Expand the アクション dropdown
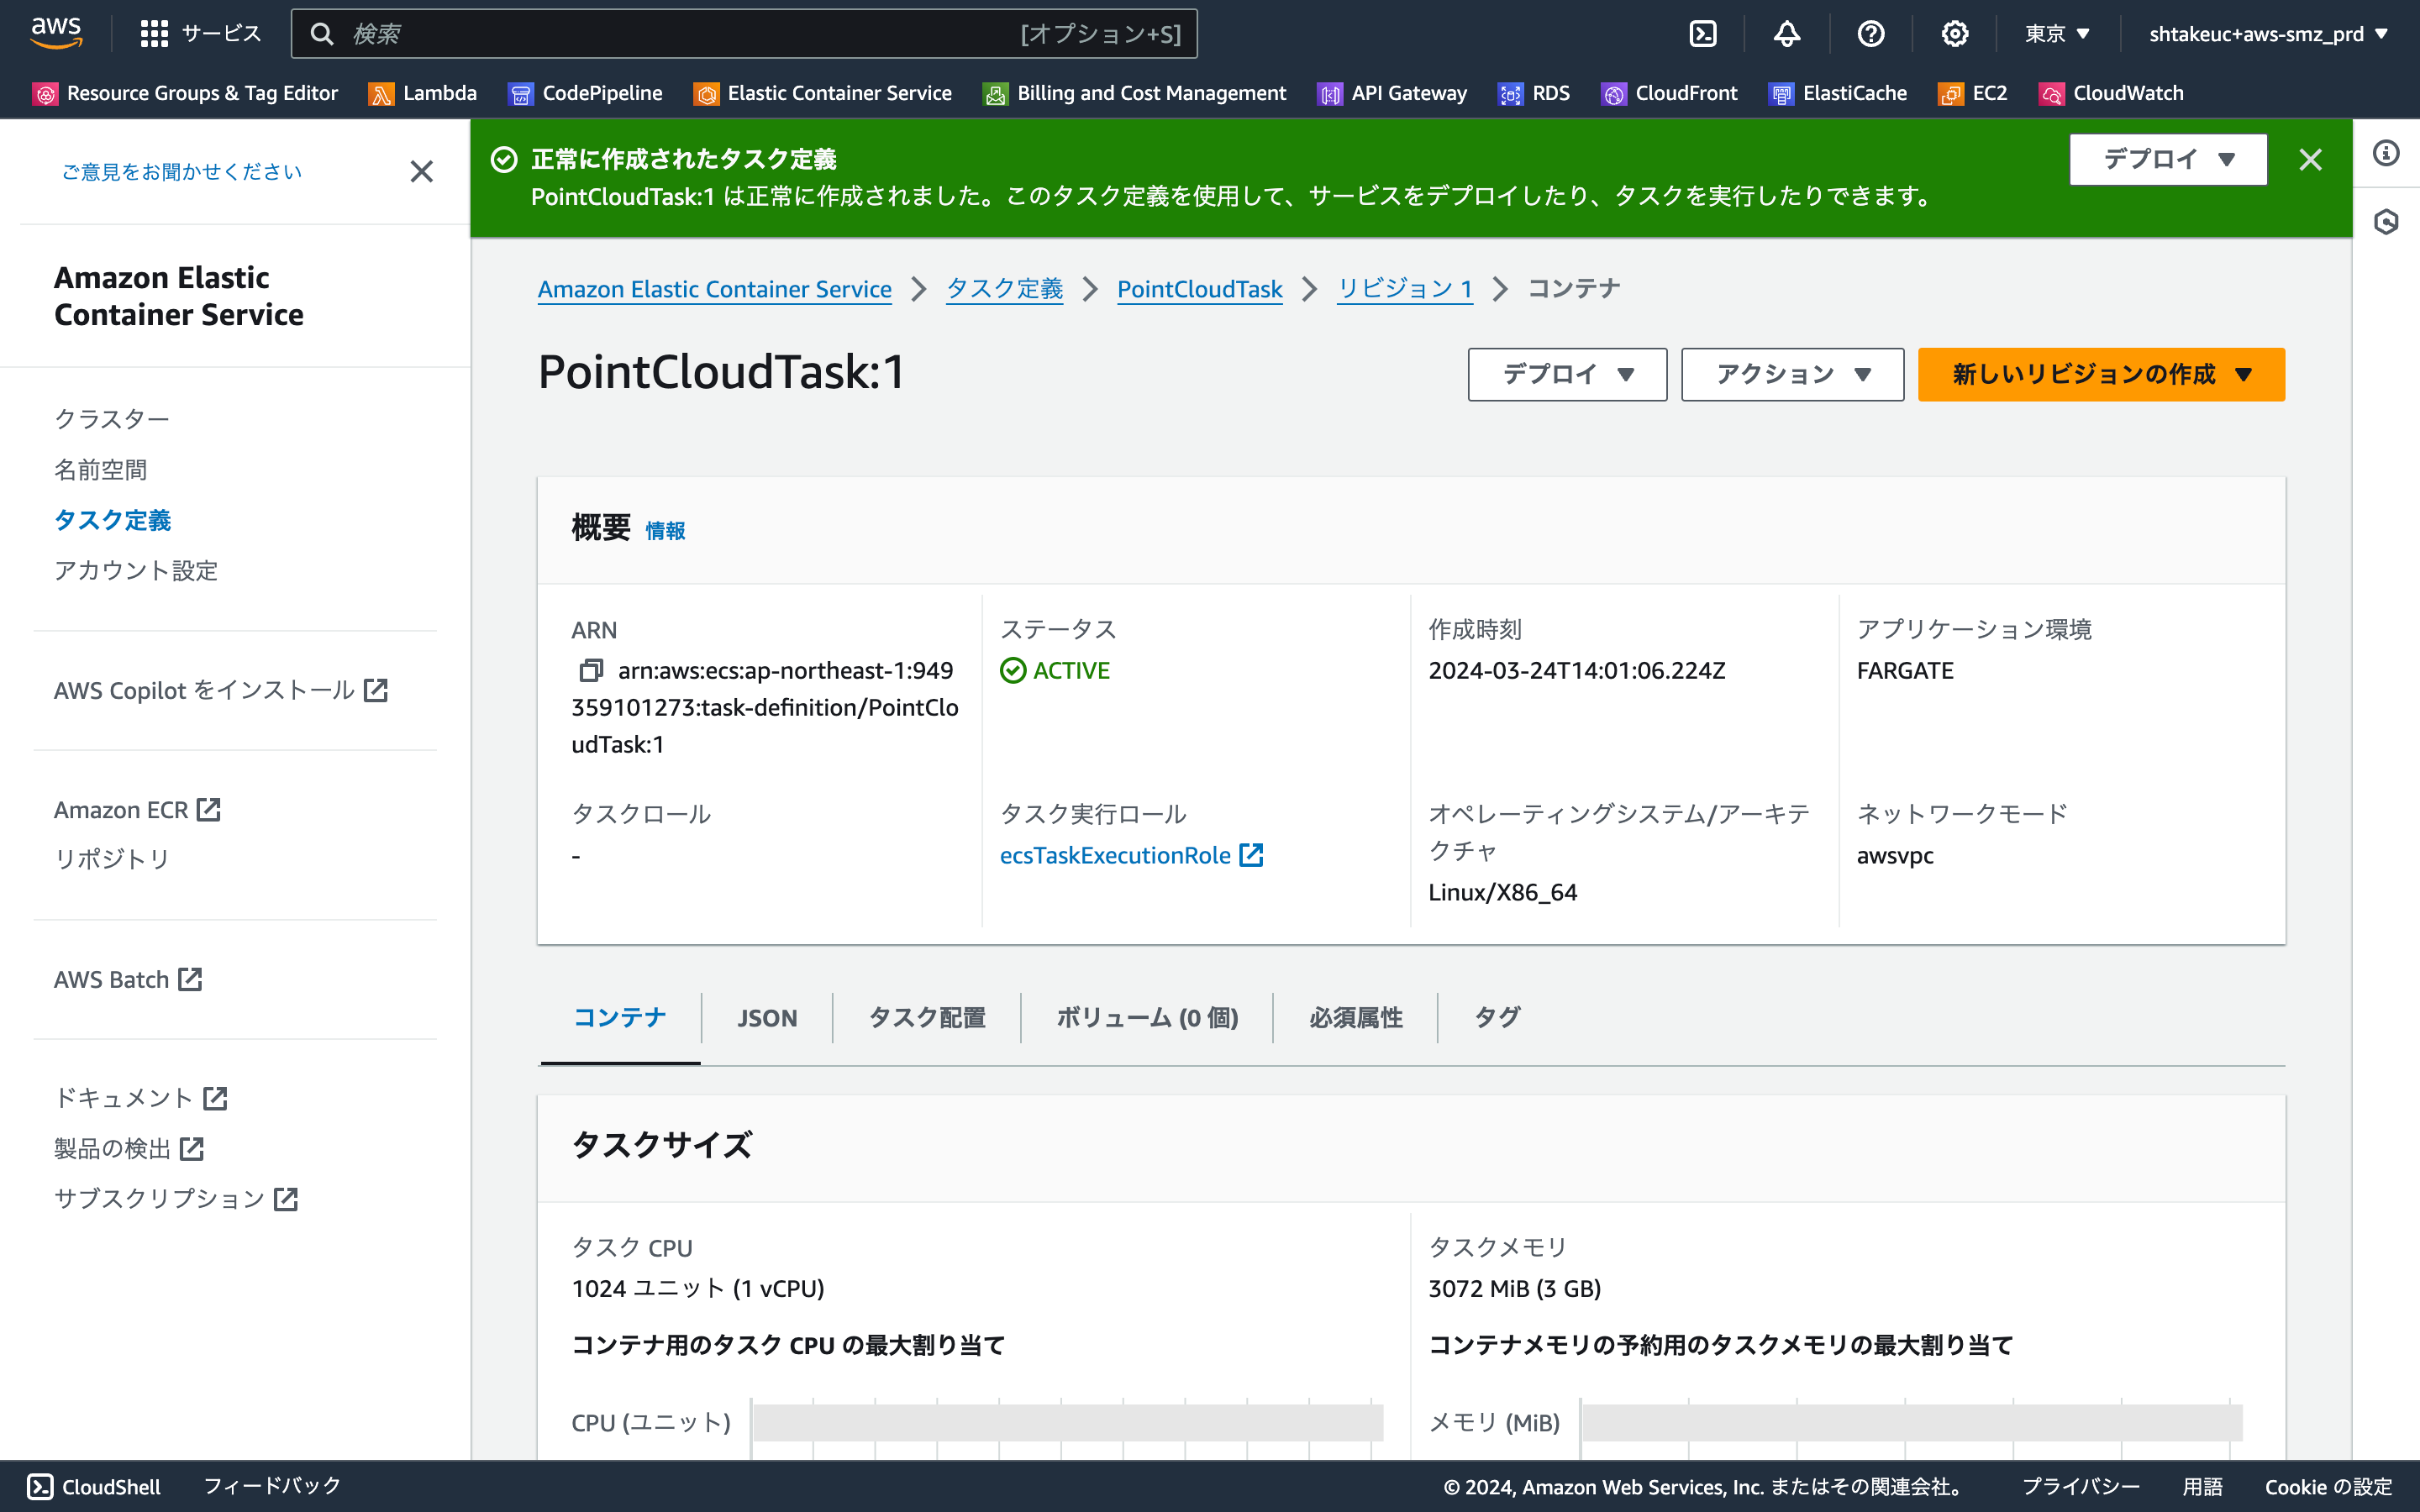This screenshot has height=1512, width=2420. (x=1792, y=374)
